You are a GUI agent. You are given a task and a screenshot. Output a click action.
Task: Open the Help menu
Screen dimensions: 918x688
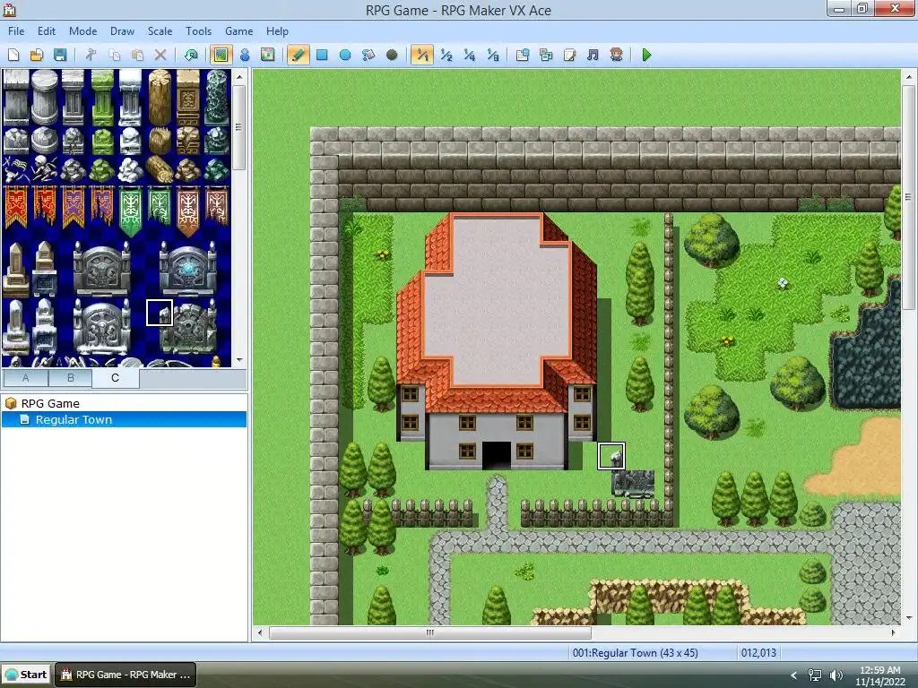click(277, 31)
